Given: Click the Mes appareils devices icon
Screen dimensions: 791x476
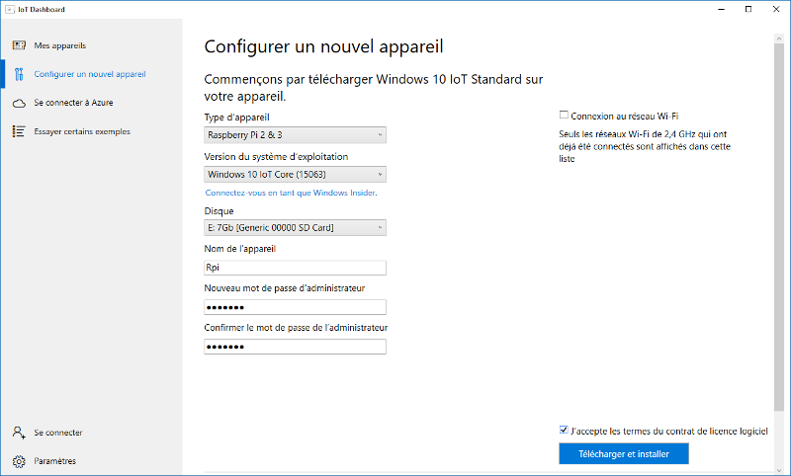Looking at the screenshot, I should (19, 45).
